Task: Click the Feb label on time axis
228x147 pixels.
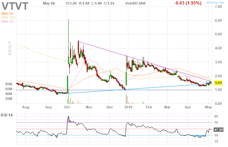Action: 149,107
